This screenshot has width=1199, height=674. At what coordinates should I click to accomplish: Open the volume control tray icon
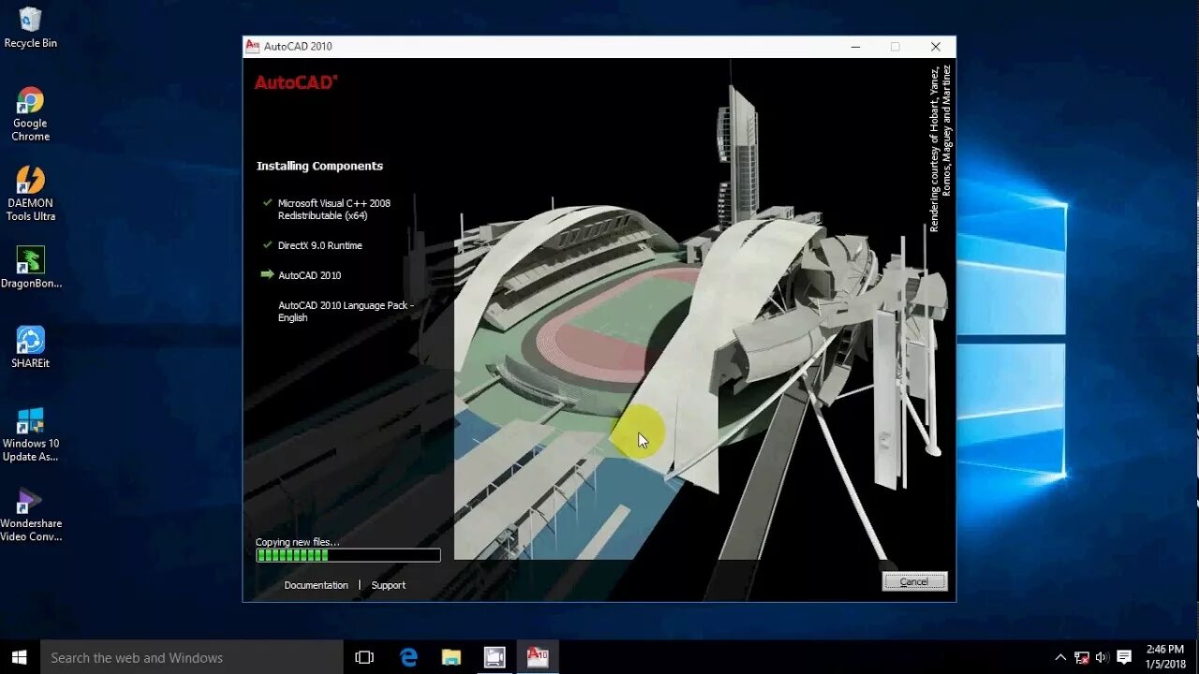tap(1102, 657)
